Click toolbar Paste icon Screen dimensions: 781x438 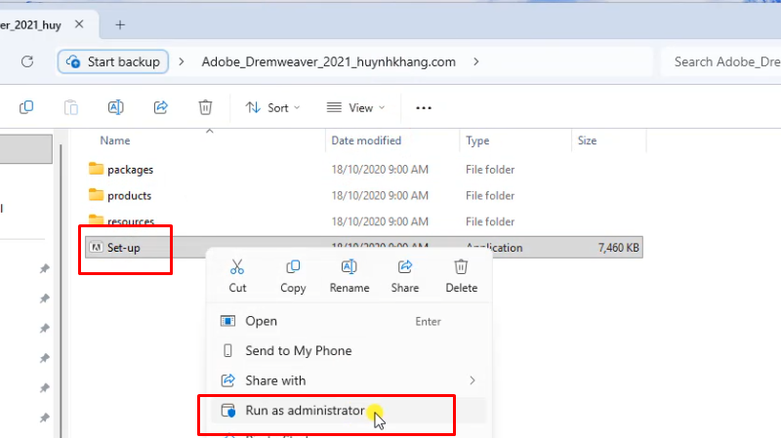[x=71, y=107]
